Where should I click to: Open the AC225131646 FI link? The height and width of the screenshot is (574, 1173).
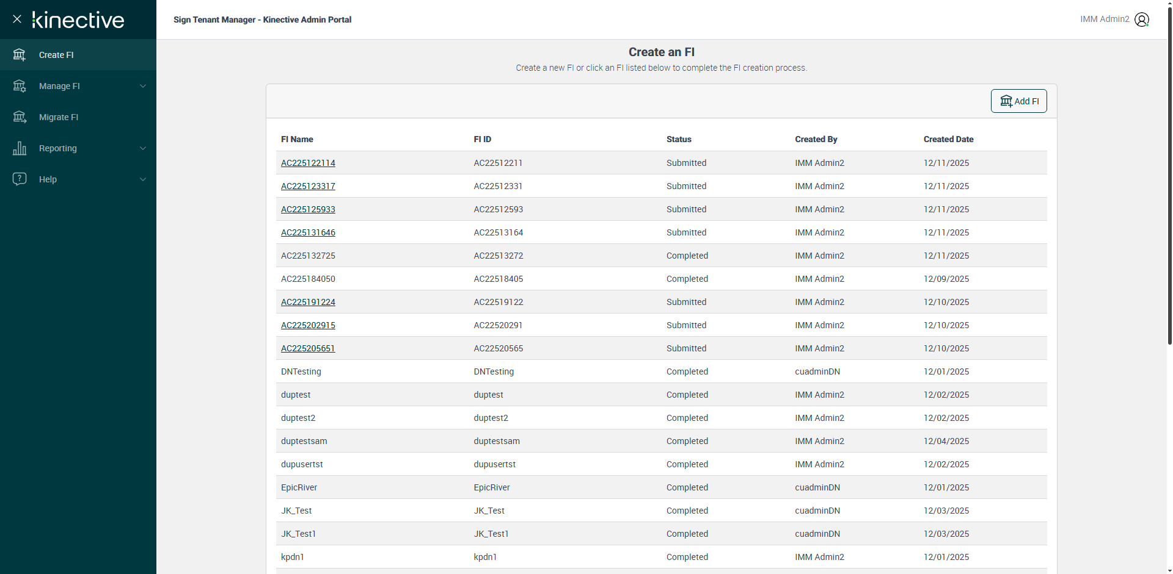coord(308,232)
